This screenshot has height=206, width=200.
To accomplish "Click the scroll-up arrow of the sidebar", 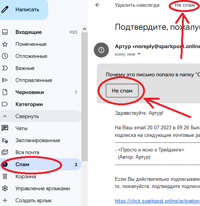I will (x=84, y=29).
